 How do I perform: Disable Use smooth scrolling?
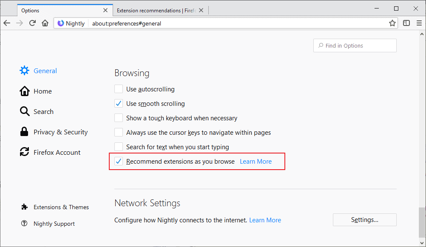click(x=118, y=103)
